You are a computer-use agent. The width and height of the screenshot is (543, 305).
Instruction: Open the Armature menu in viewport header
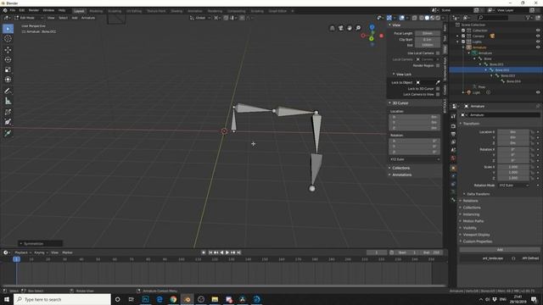coord(88,18)
